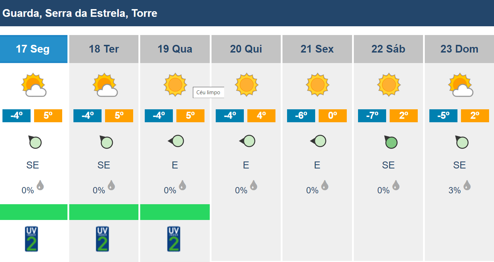This screenshot has width=494, height=262.
Task: Click the clear sky sun icon for 19 Qua
Action: coord(175,85)
